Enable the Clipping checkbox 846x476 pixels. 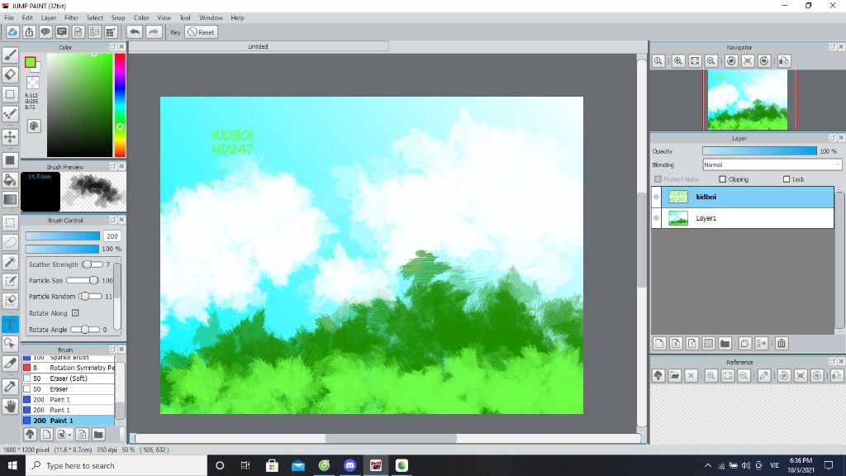click(722, 179)
